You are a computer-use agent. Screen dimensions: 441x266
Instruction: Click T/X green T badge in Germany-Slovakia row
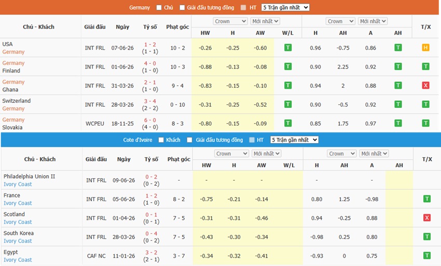[425, 123]
